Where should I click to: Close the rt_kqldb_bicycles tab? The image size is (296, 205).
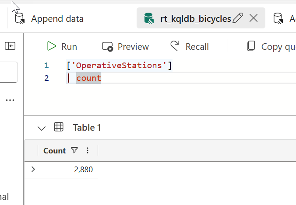coord(253,18)
